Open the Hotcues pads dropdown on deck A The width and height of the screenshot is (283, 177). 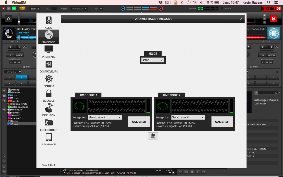(x=12, y=72)
